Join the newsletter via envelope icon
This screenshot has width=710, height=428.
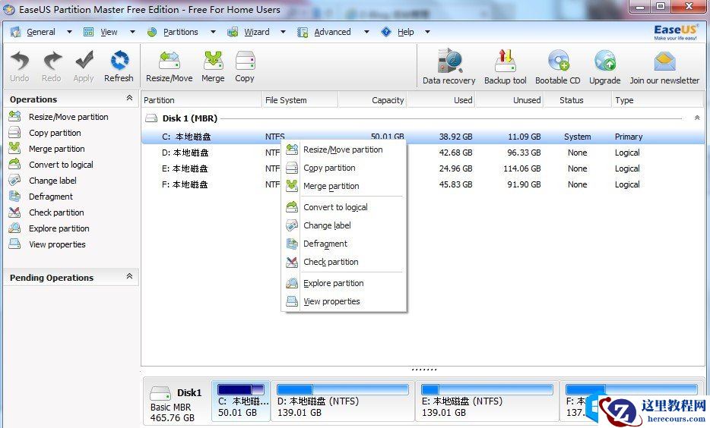tap(664, 61)
